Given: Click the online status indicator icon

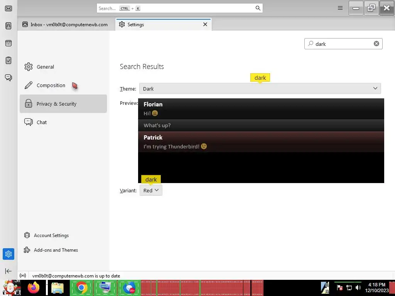Looking at the screenshot, I should tap(23, 276).
